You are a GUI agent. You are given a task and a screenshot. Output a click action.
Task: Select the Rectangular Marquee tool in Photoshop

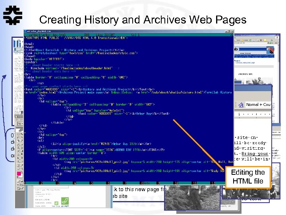coord(18,134)
